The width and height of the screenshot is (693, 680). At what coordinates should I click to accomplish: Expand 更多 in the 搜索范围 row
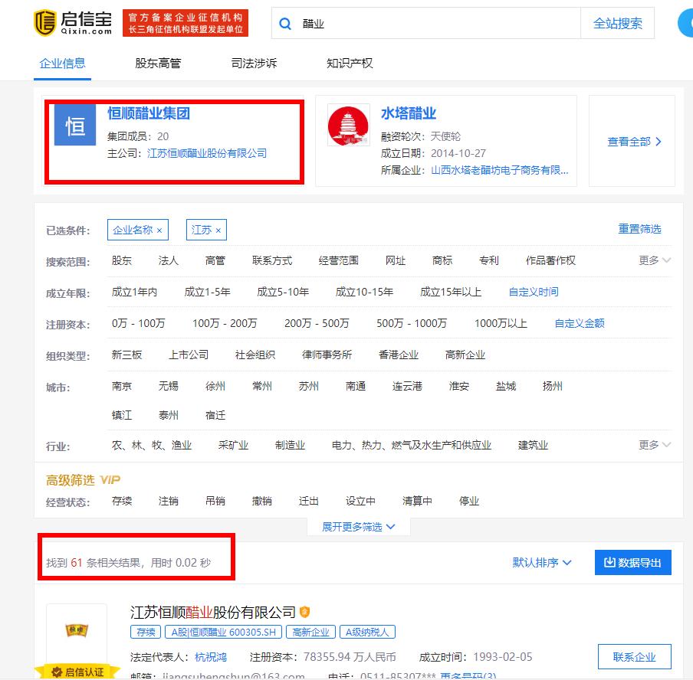pos(655,260)
